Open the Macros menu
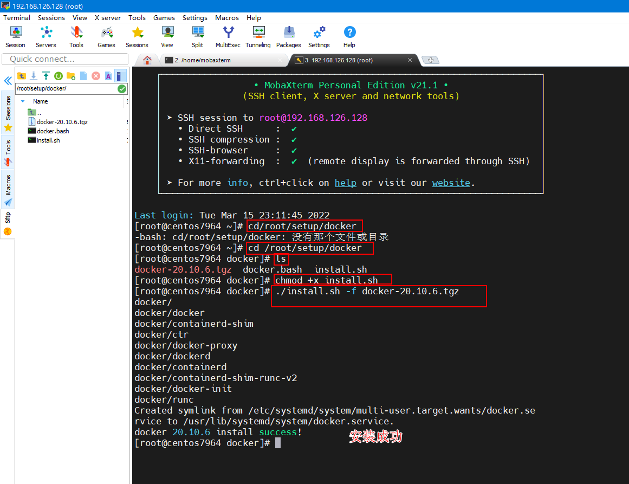 (x=226, y=18)
